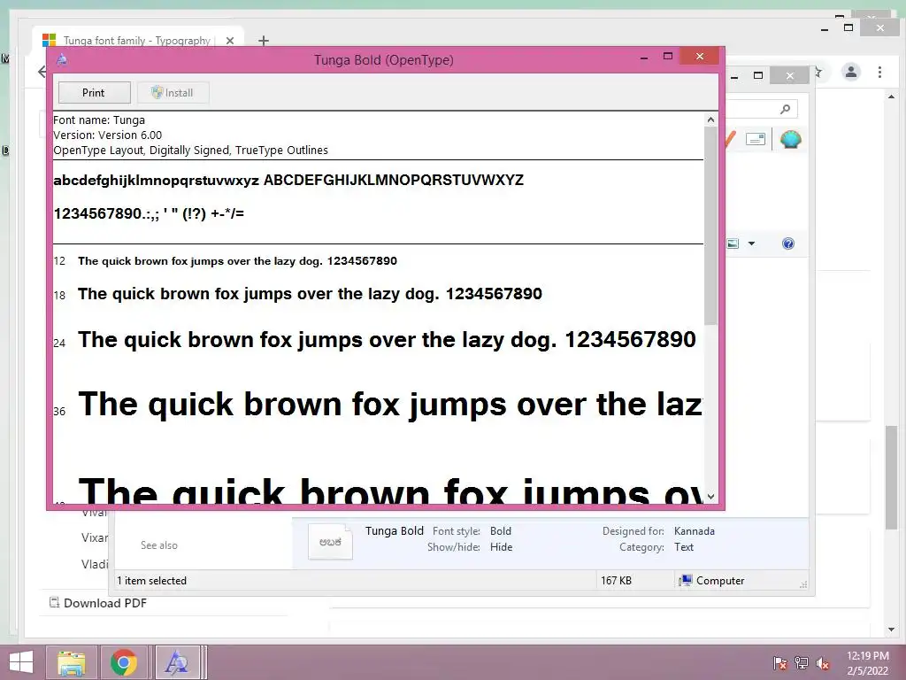Open the clock showing 12:19 PM
Screen dimensions: 906x680
coord(867,662)
